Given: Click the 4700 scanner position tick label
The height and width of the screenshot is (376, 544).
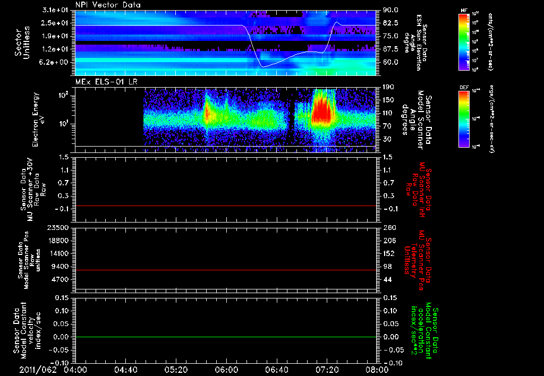Looking at the screenshot, I should [x=60, y=279].
